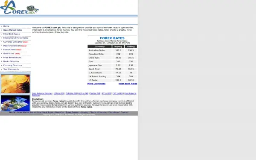
Task: Open the JPY to PKR link
Action: click(x=106, y=93)
